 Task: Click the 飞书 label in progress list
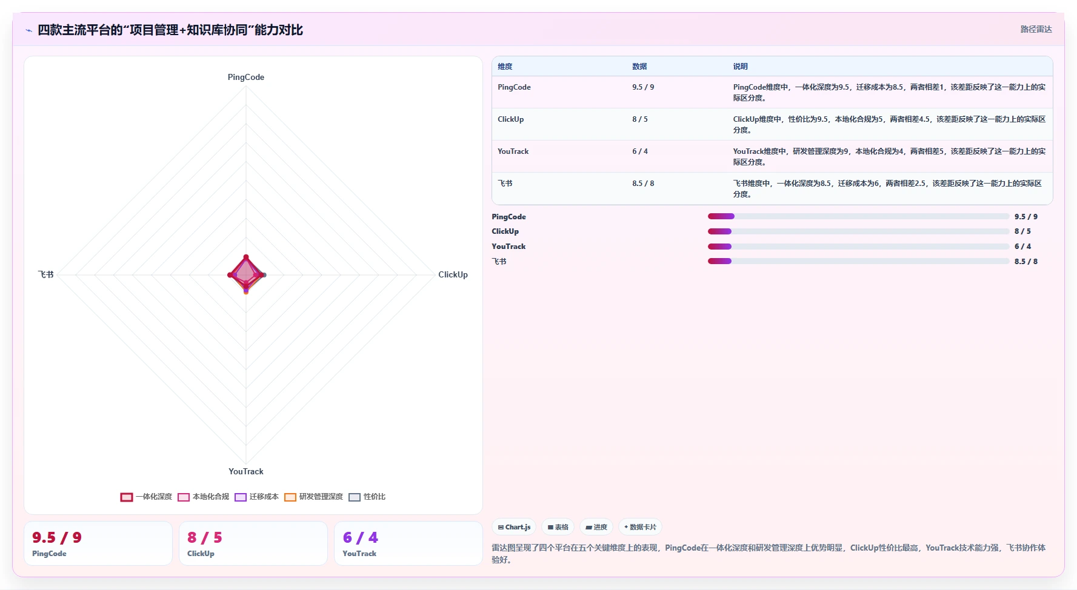[499, 262]
